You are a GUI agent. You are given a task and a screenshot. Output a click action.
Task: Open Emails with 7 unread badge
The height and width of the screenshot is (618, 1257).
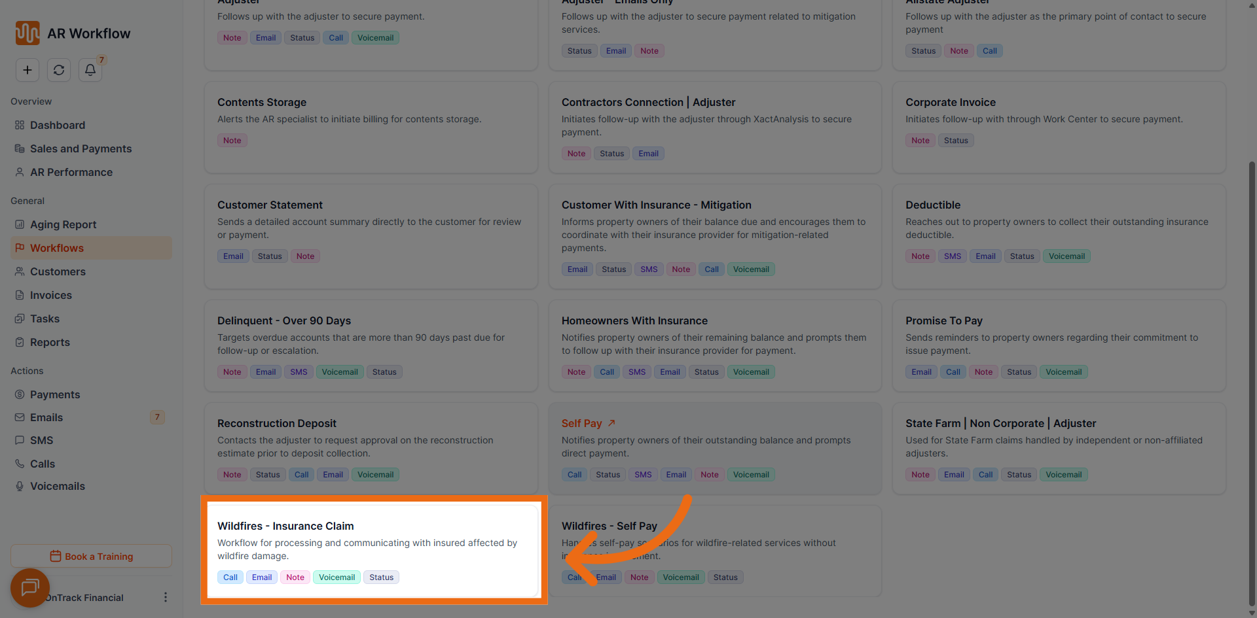pos(46,417)
